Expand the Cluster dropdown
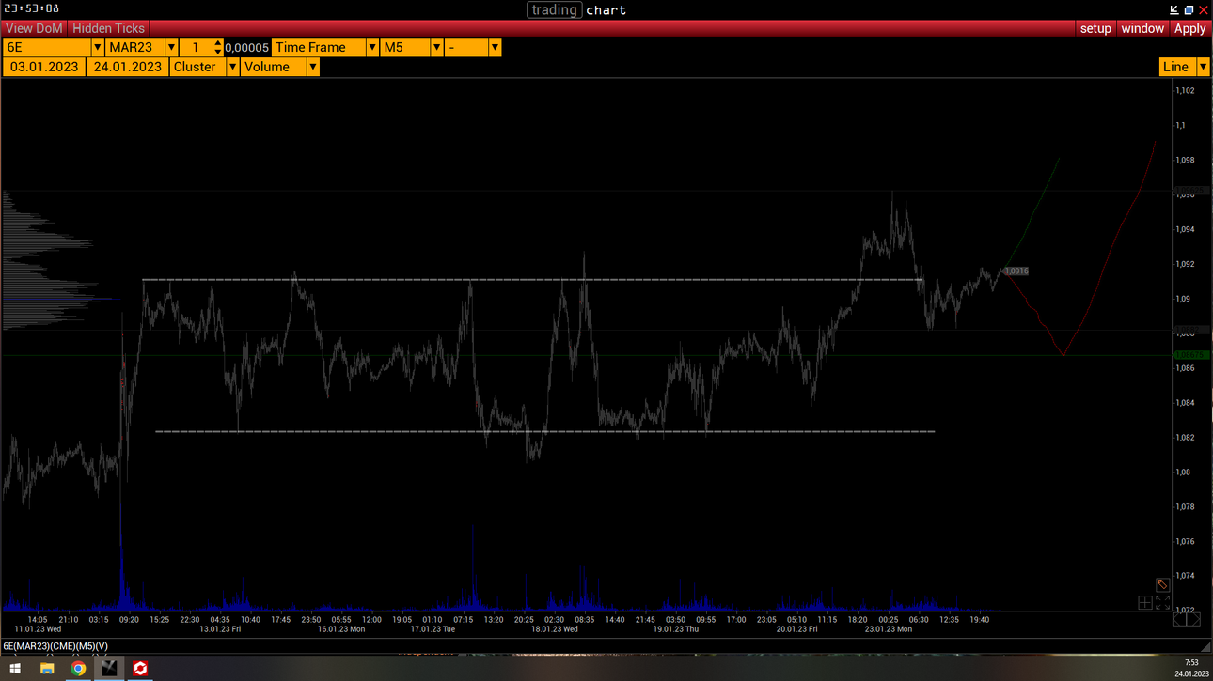Image resolution: width=1213 pixels, height=681 pixels. point(233,67)
